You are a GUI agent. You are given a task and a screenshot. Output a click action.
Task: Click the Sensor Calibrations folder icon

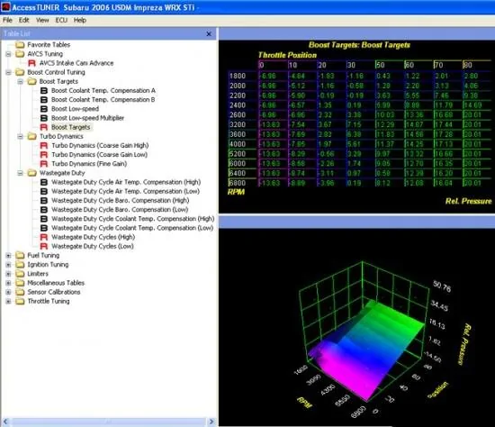pyautogui.click(x=20, y=292)
